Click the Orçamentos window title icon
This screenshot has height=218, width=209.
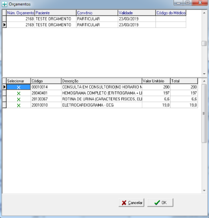pyautogui.click(x=4, y=4)
